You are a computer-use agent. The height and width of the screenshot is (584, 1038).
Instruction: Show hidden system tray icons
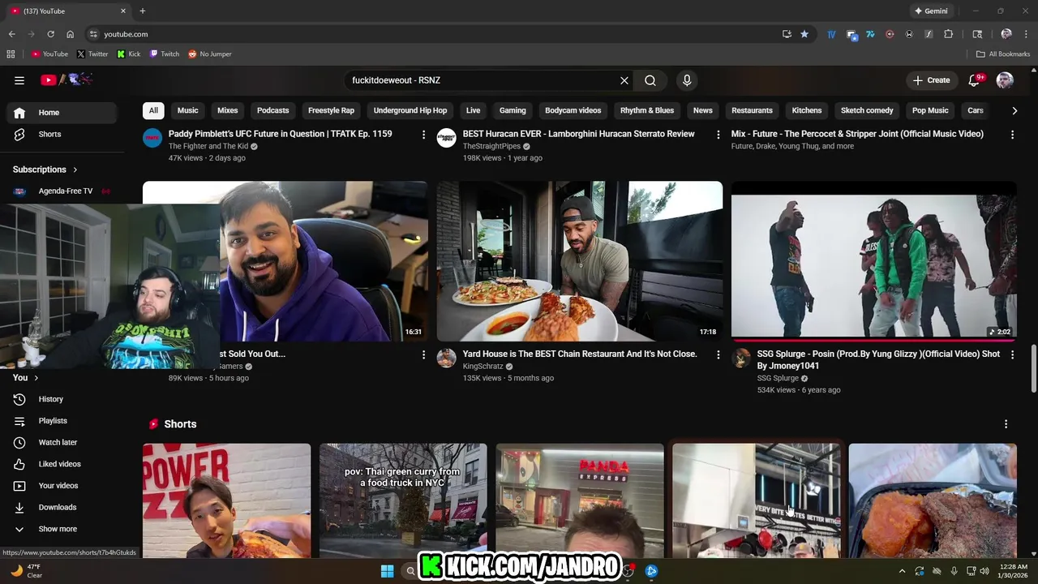[x=902, y=571]
